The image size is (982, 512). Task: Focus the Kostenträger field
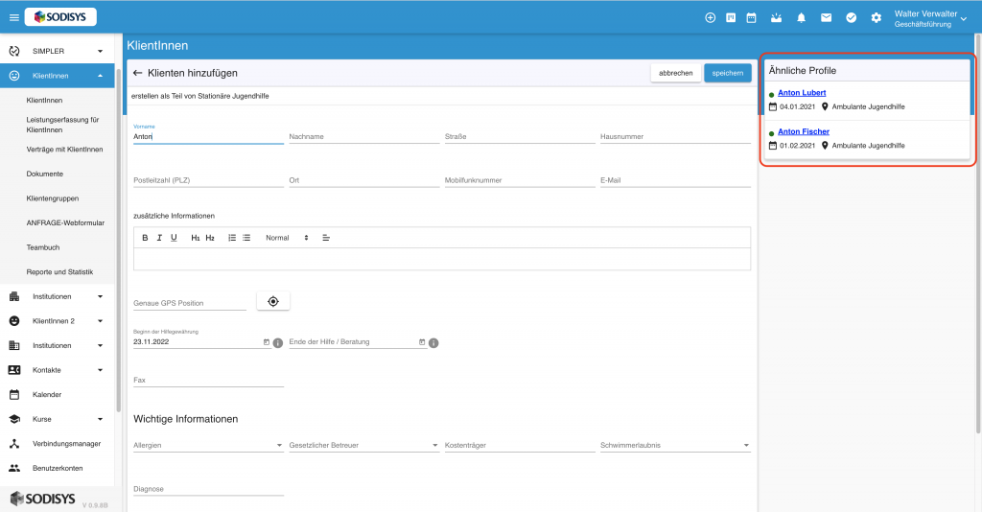pos(520,445)
